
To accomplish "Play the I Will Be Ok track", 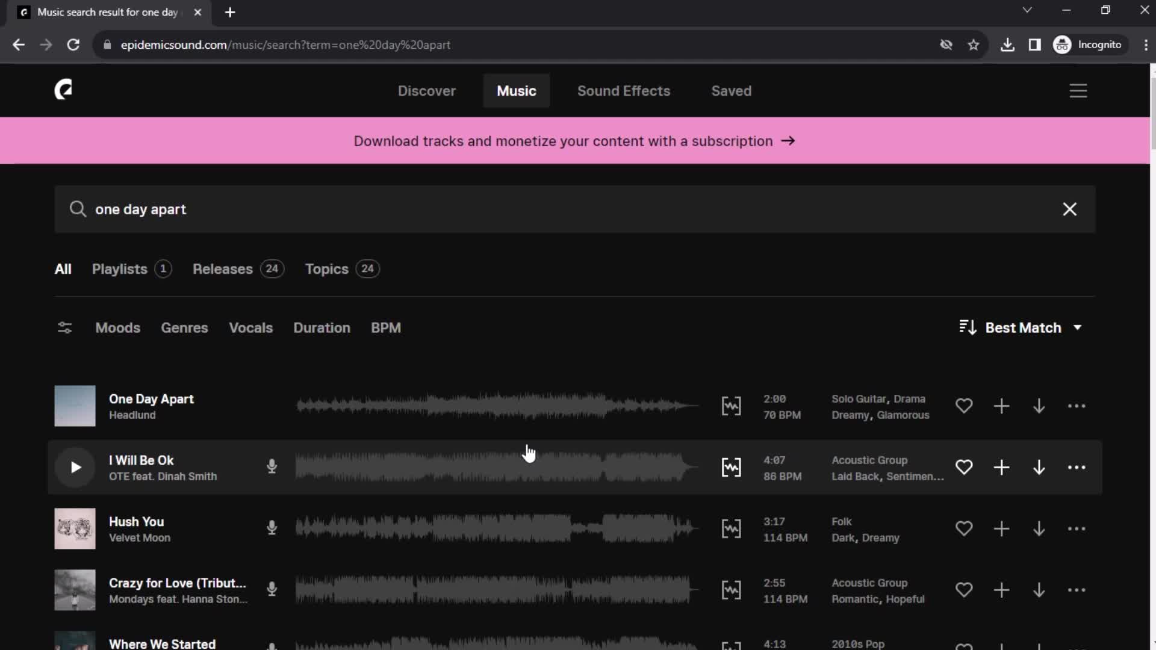I will tap(75, 468).
